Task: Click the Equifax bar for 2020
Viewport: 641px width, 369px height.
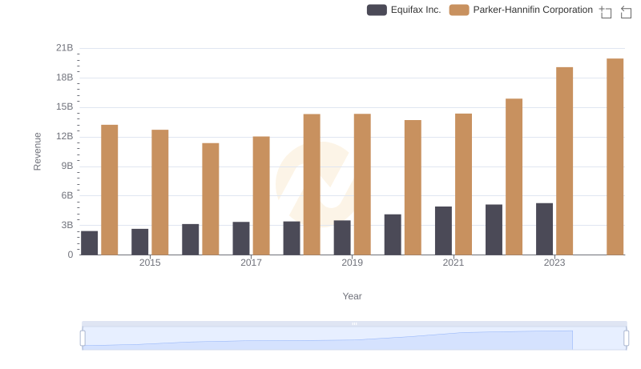Action: 393,235
